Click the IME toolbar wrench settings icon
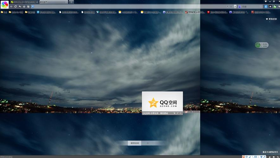Image resolution: width=280 pixels, height=158 pixels. 264,157
